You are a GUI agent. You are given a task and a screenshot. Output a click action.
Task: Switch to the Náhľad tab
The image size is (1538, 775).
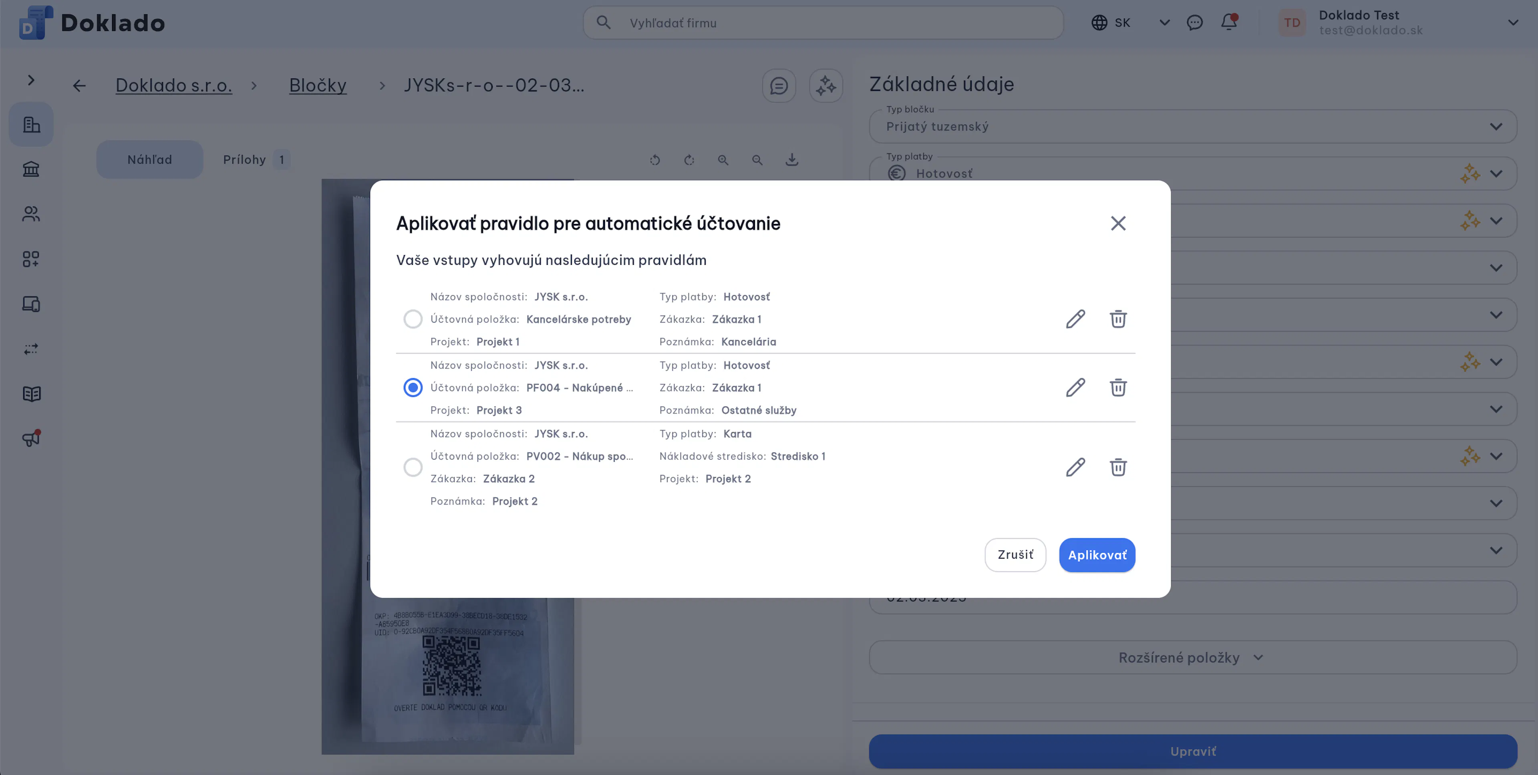point(150,159)
